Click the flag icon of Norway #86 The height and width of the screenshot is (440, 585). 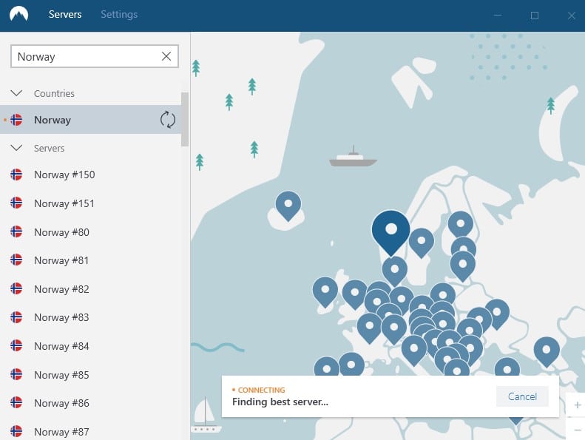(x=16, y=403)
